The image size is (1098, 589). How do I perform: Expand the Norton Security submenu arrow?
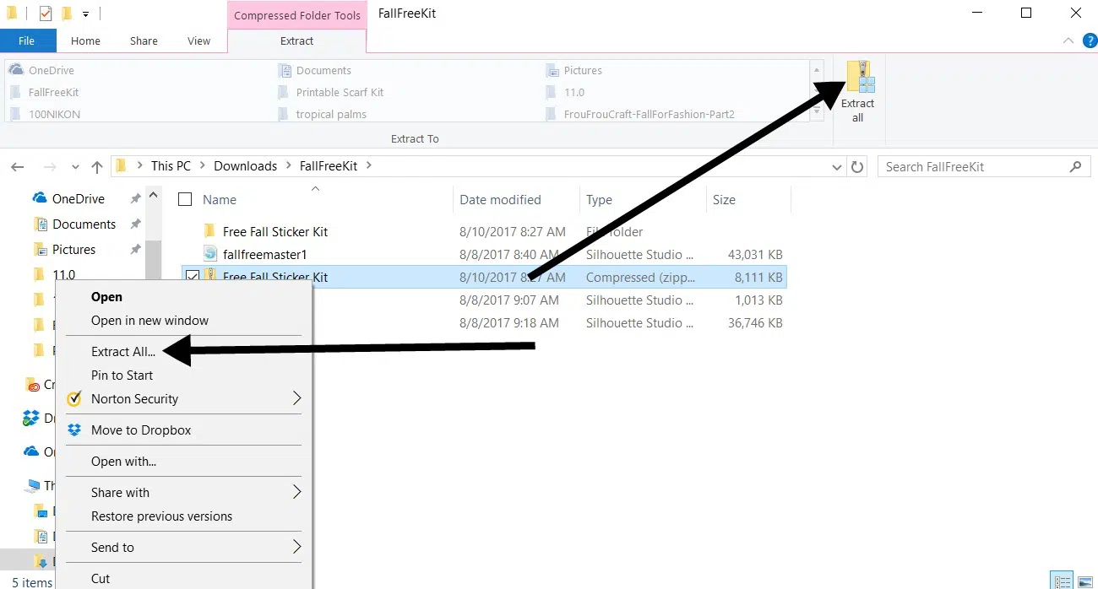click(296, 398)
